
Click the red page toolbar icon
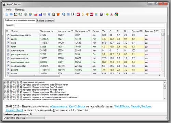coord(111,14)
